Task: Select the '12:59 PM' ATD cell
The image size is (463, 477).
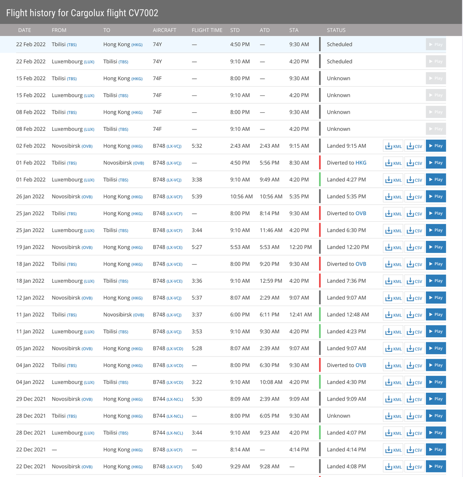Action: coord(271,281)
